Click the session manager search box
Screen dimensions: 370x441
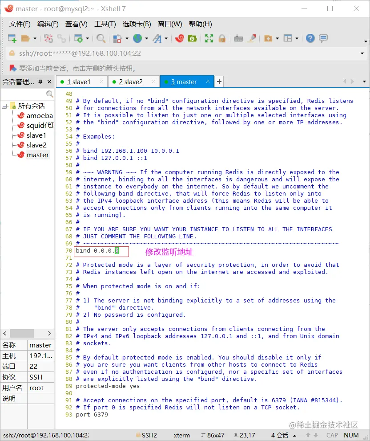click(28, 94)
